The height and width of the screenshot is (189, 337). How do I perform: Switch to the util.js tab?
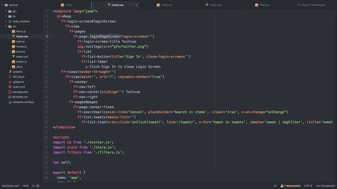(x=67, y=5)
